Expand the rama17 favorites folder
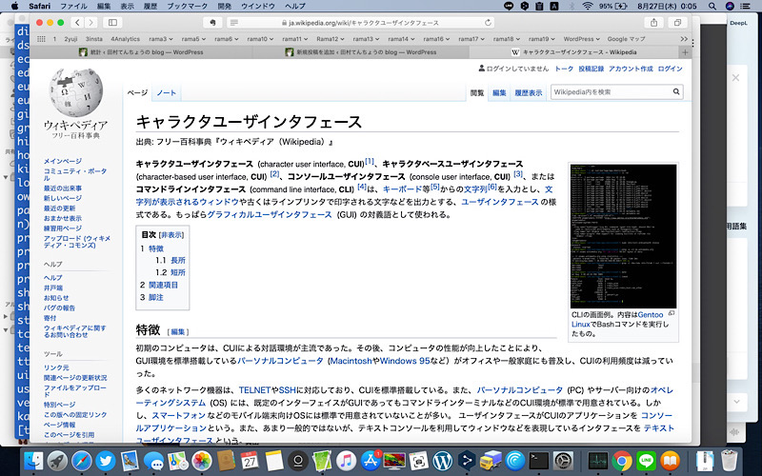762x476 pixels. point(471,39)
